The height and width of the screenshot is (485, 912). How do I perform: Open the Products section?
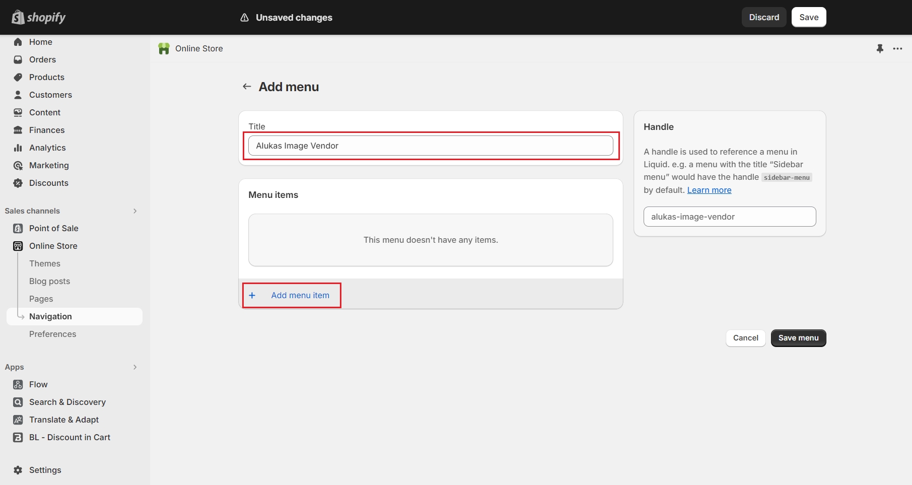[47, 77]
